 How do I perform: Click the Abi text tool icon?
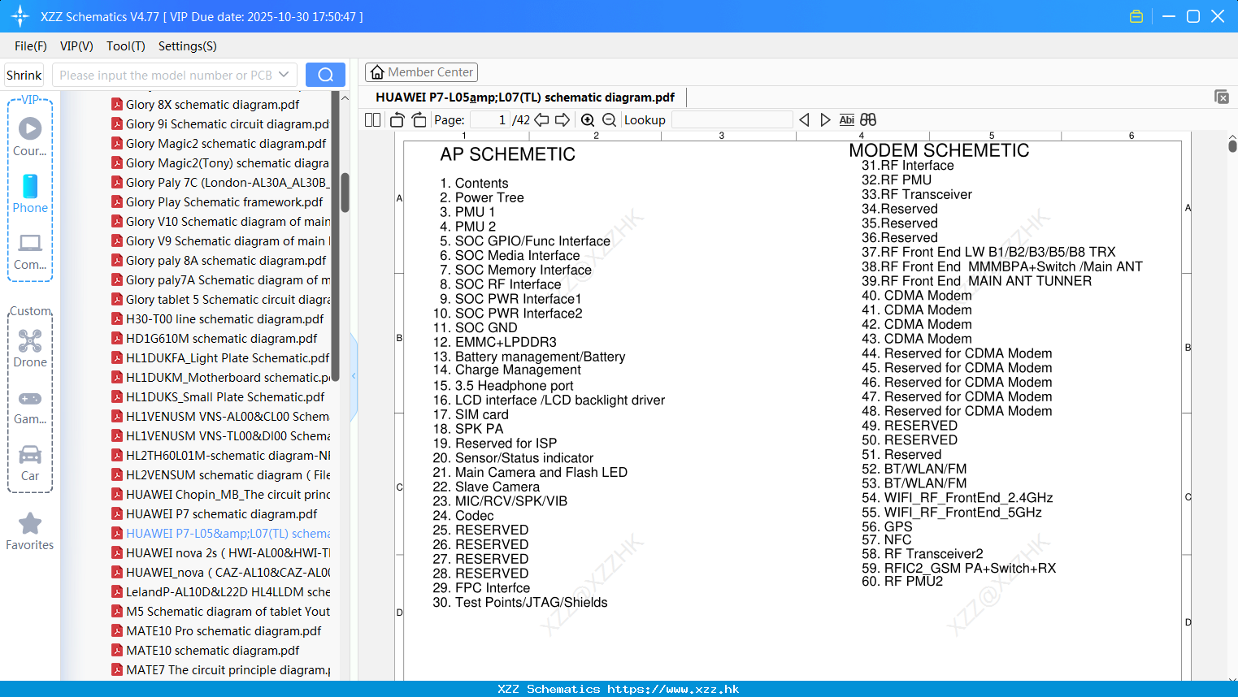846,120
